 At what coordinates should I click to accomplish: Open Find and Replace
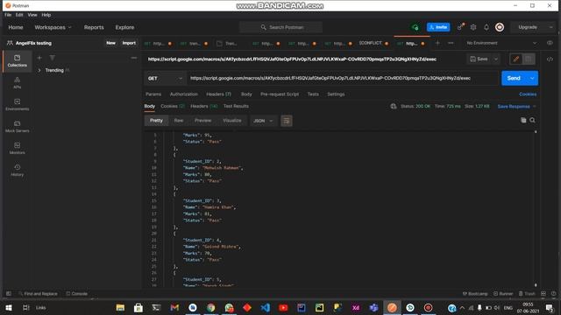[38, 294]
